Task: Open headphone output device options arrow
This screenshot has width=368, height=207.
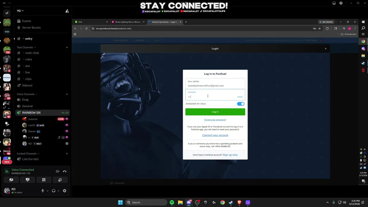Action: [x=58, y=191]
